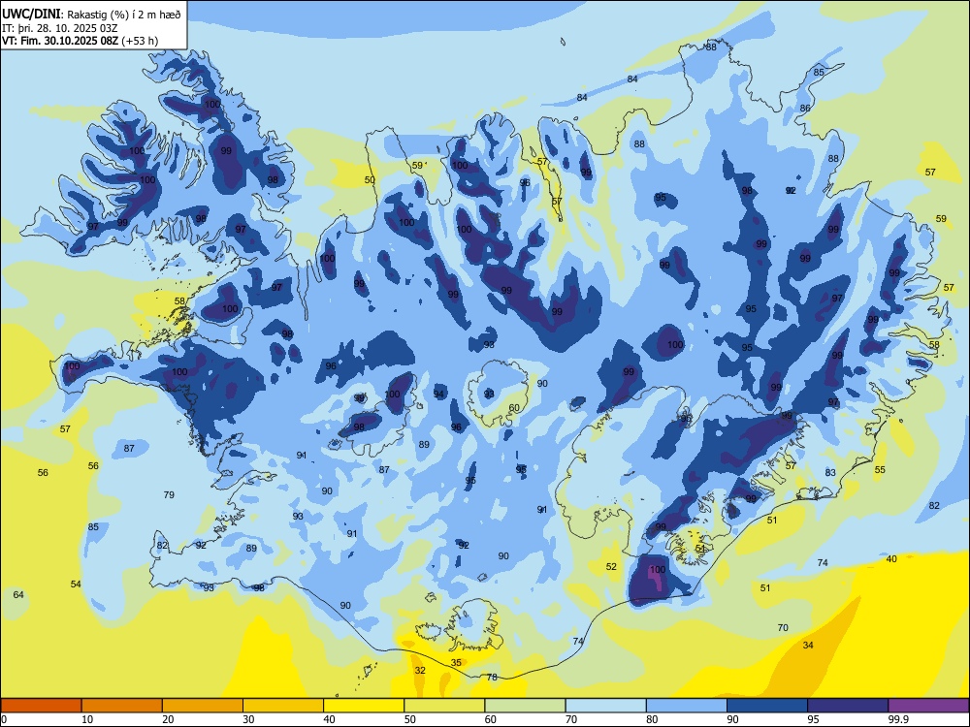Click the map humidity value '94'
The height and width of the screenshot is (727, 970).
438,394
